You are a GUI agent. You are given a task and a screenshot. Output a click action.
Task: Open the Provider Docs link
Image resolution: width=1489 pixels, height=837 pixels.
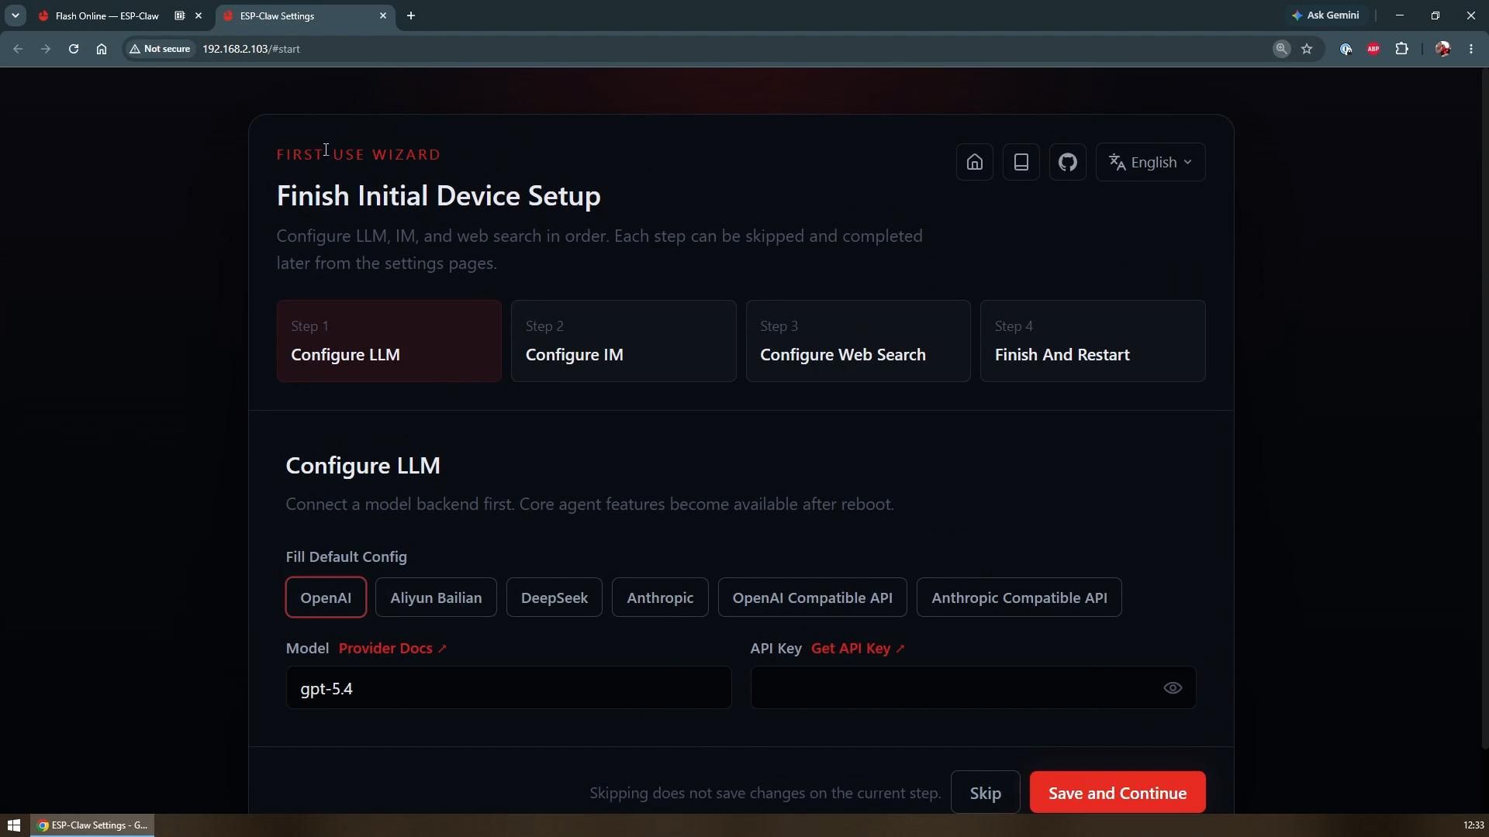point(392,648)
